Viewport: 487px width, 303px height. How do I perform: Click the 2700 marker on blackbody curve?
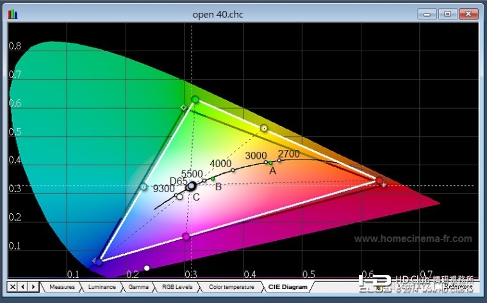[279, 160]
